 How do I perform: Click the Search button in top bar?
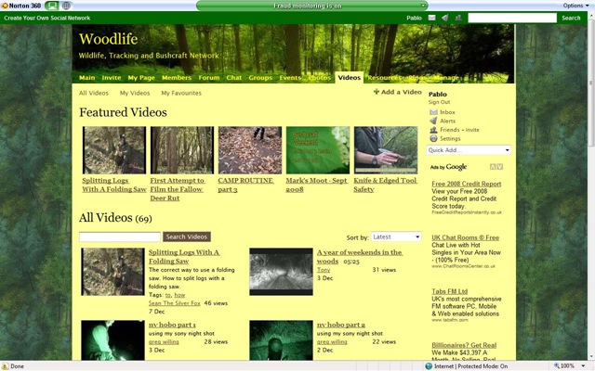[571, 18]
